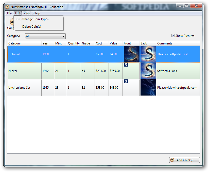Screen dimensions: 209x172
Task: Sort by the Value column header
Action: (116, 43)
